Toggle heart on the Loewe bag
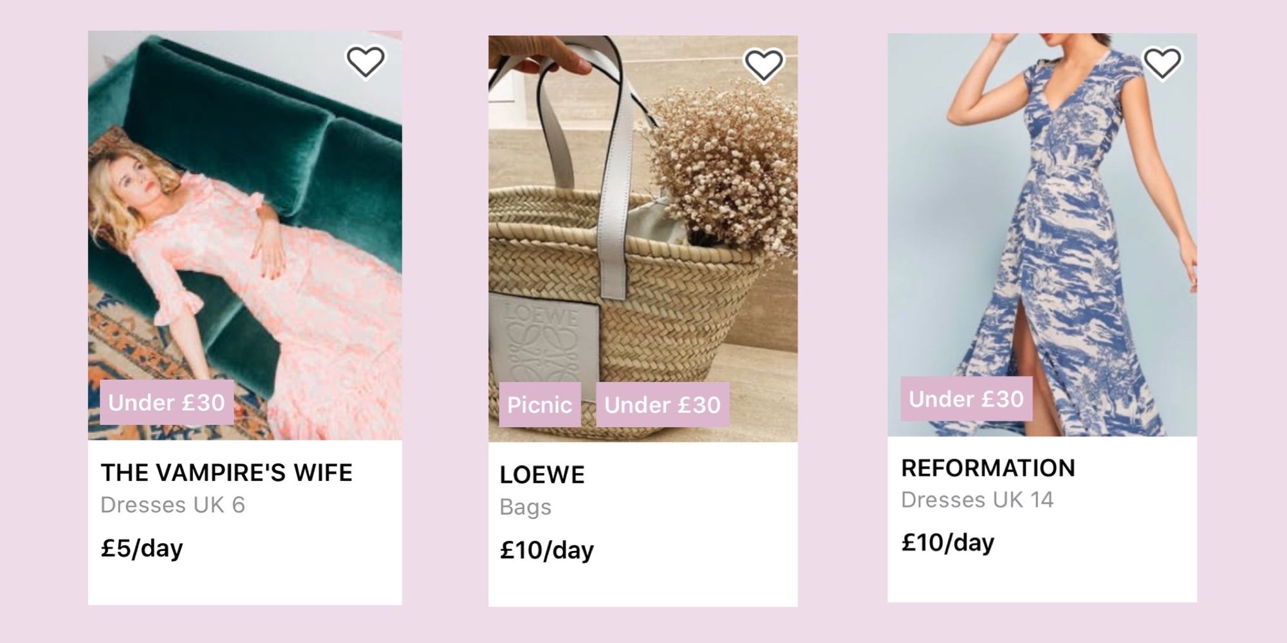1287x643 pixels. point(764,65)
